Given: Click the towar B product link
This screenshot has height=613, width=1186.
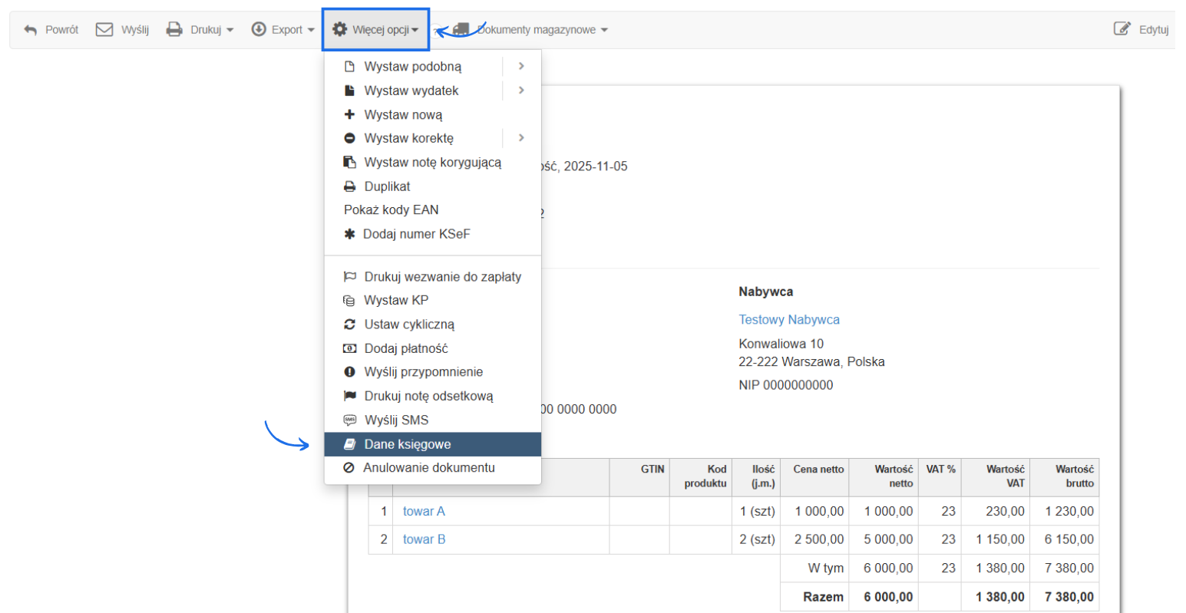Looking at the screenshot, I should coord(424,539).
